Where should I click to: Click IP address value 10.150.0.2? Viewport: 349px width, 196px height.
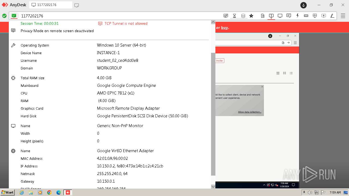[x=106, y=166]
